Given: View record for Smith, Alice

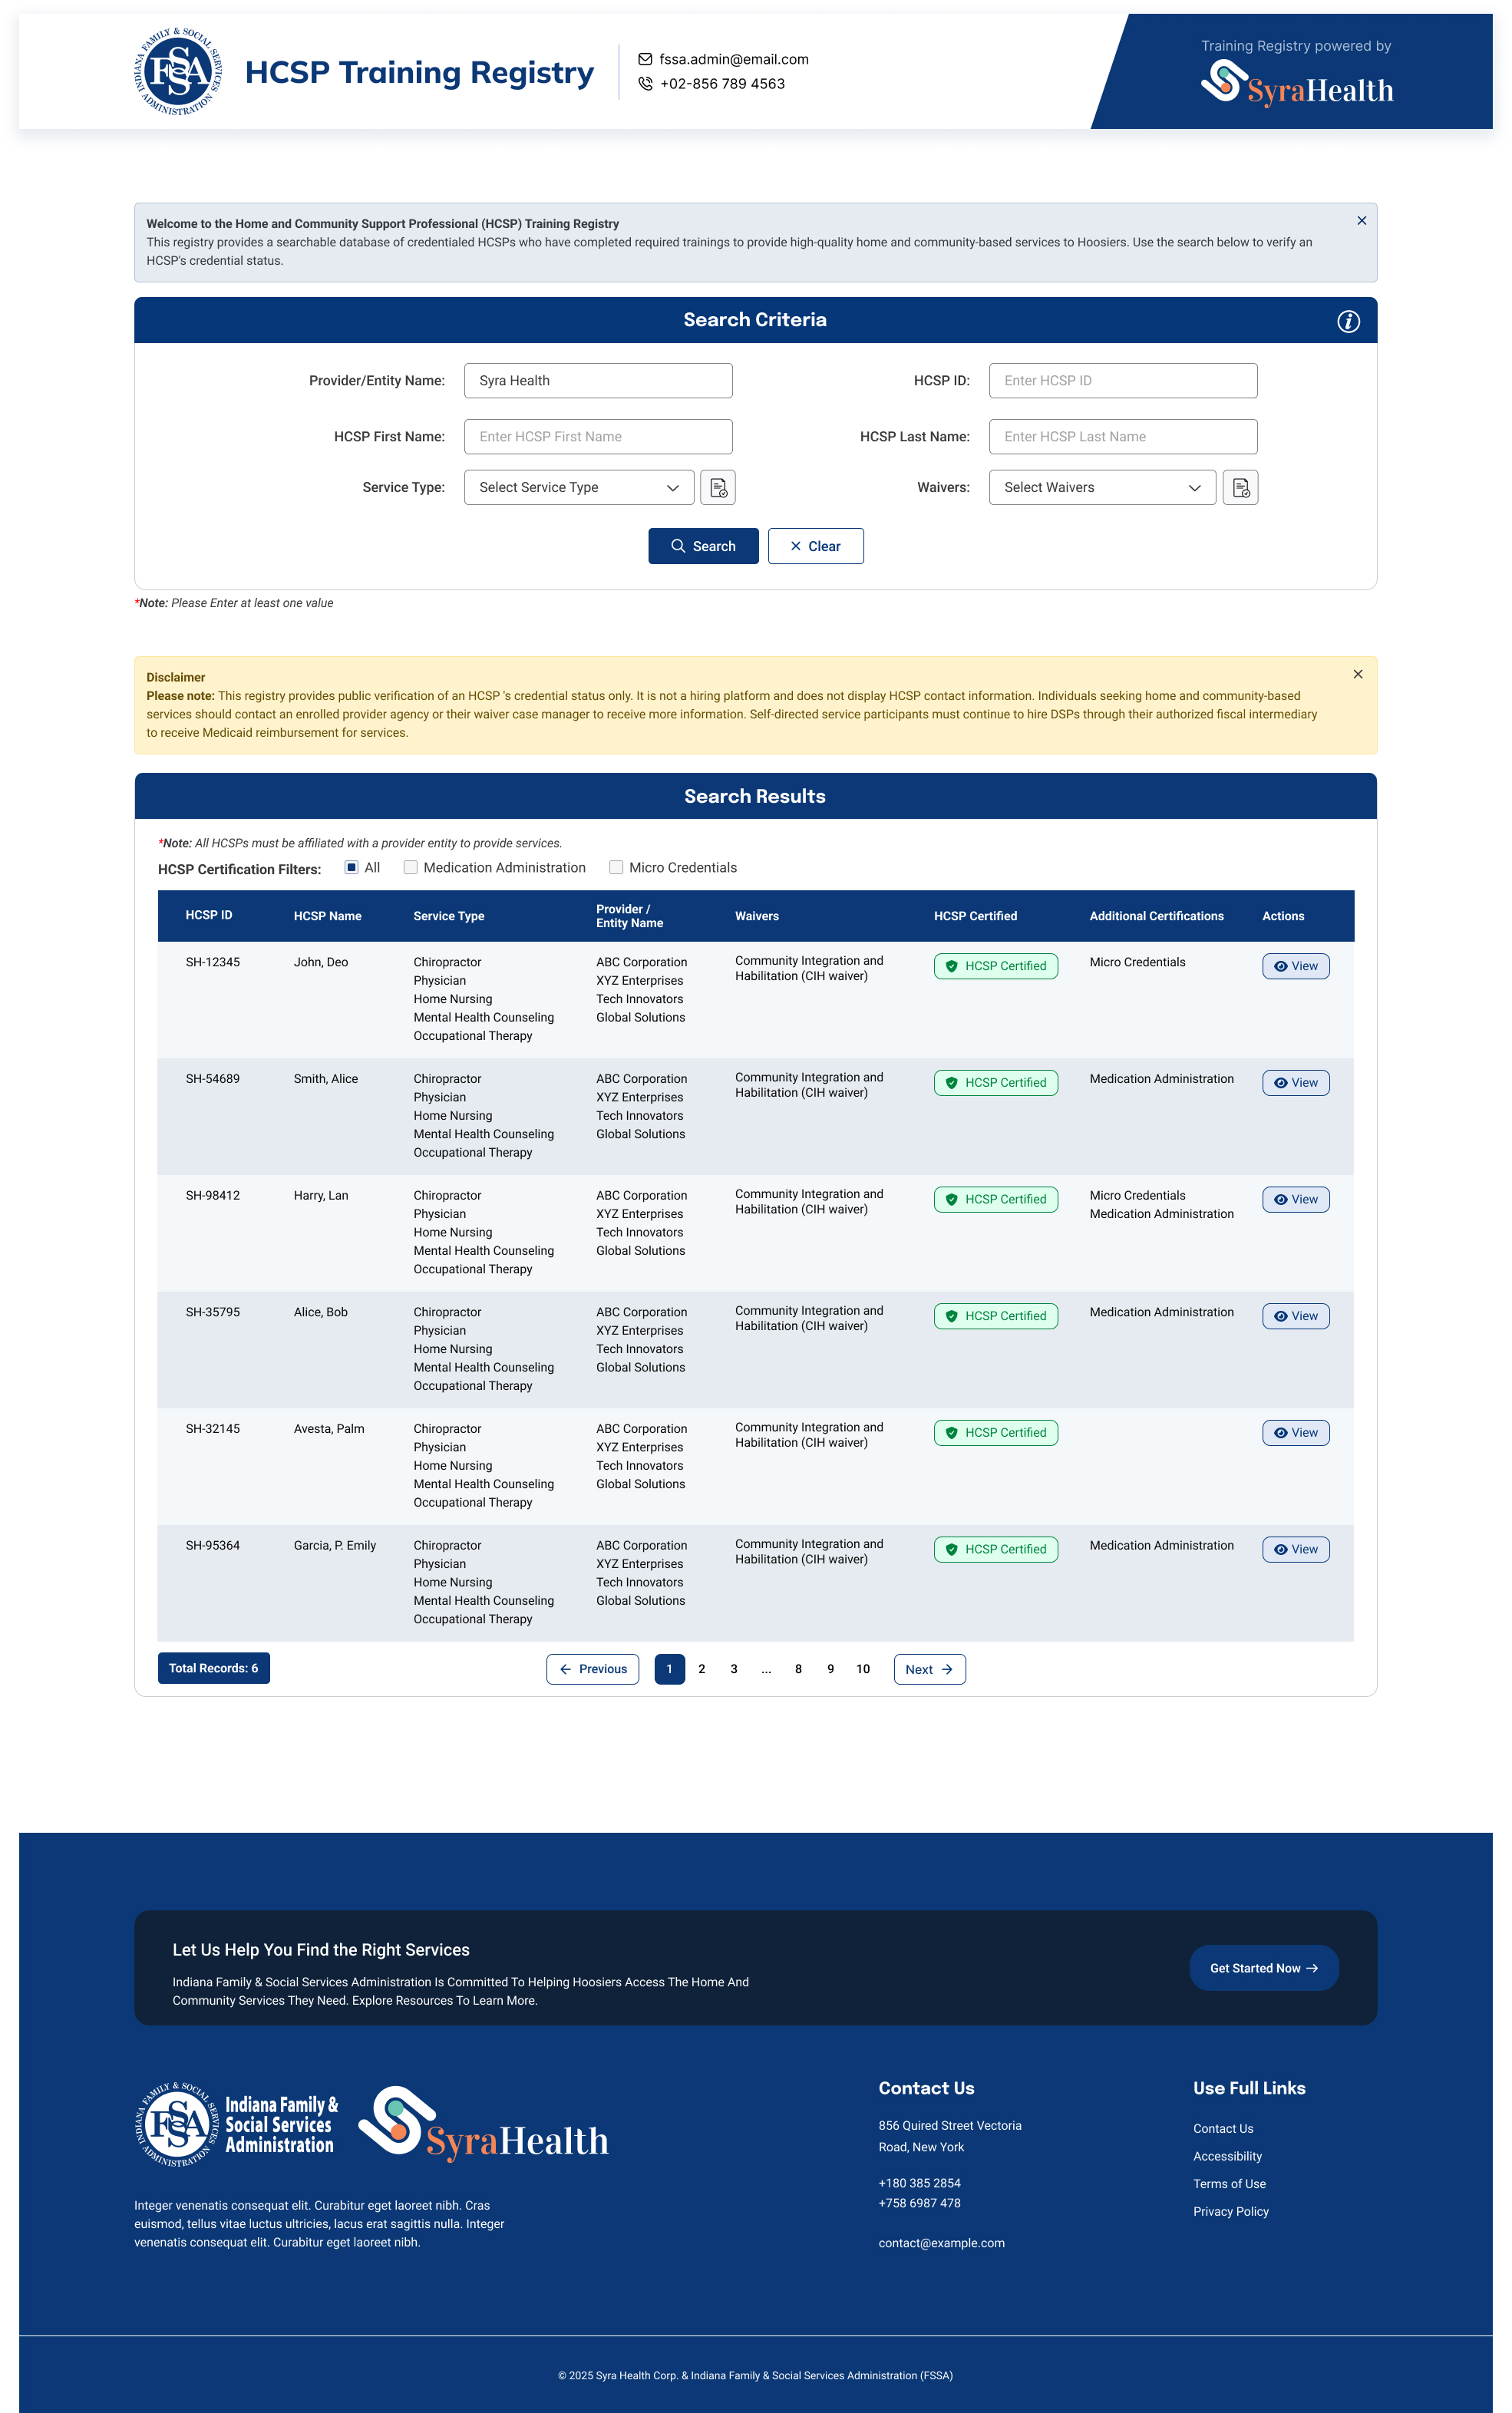Looking at the screenshot, I should (1295, 1083).
